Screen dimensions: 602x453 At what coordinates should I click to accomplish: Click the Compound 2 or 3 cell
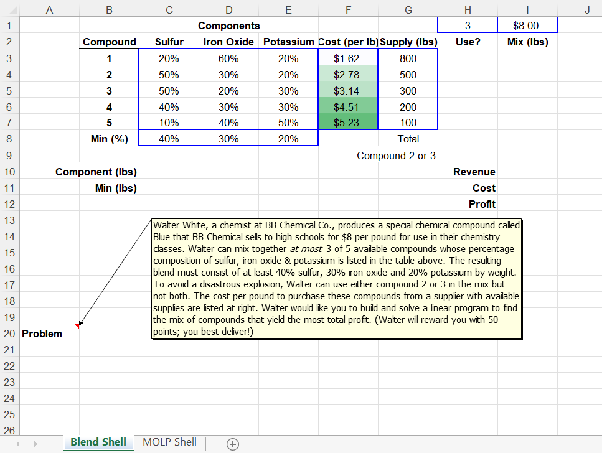[x=396, y=156]
